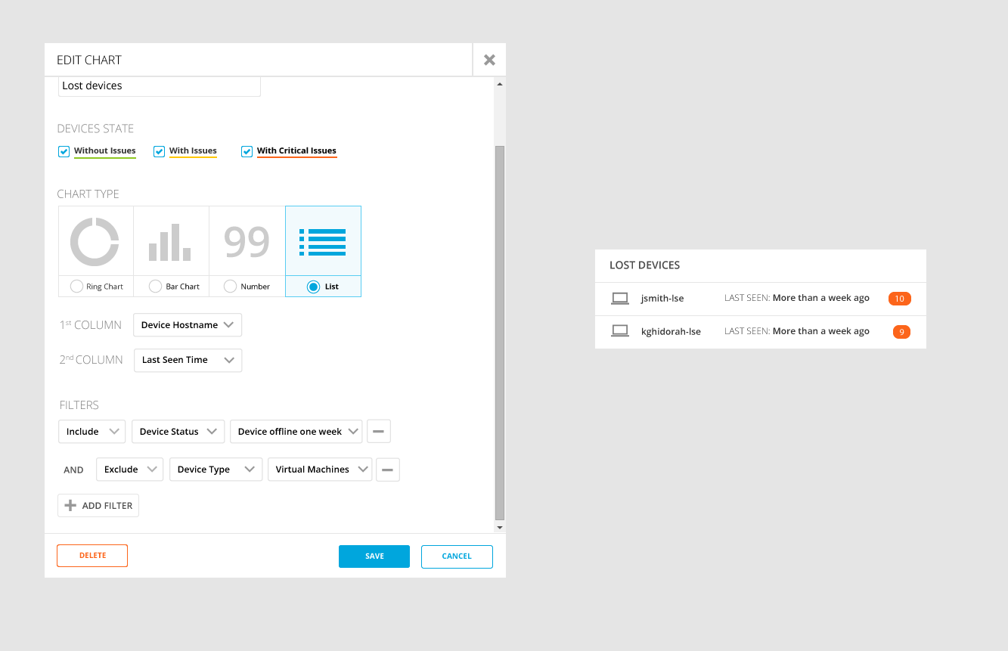
Task: Open the Device Hostname column dropdown
Action: click(188, 325)
